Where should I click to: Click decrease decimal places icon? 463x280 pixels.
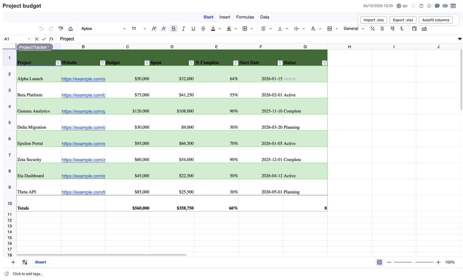[402, 29]
